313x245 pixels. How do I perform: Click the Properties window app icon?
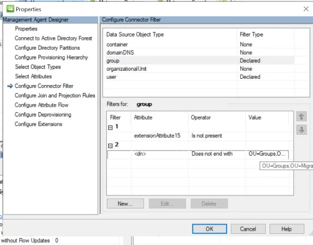click(10, 9)
